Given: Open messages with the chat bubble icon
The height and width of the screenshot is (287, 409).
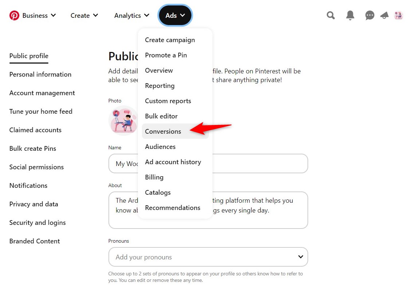Looking at the screenshot, I should (x=370, y=15).
